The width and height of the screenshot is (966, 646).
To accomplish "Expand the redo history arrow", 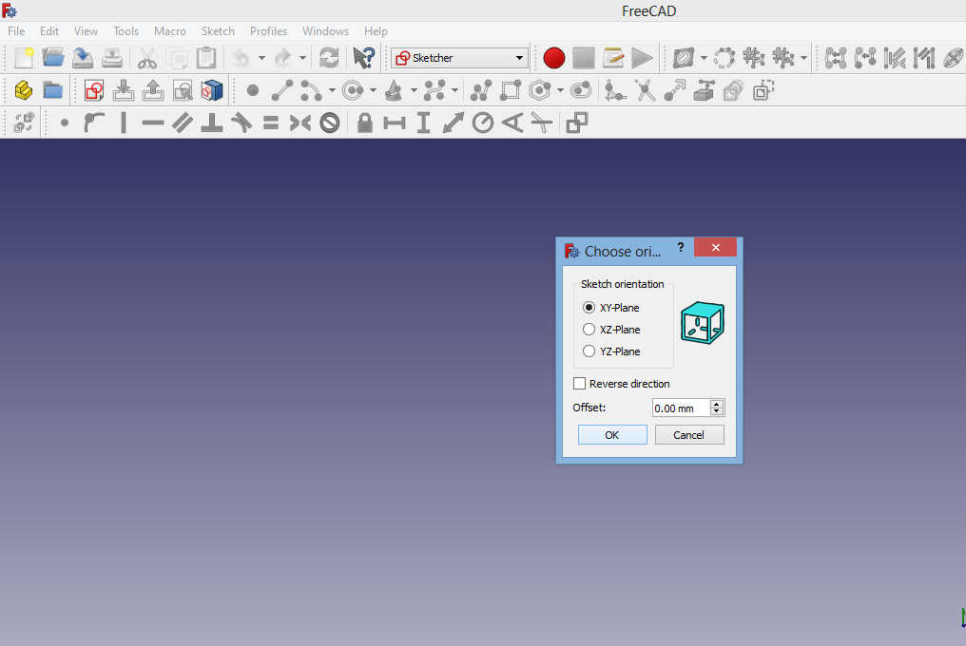I will tap(302, 58).
